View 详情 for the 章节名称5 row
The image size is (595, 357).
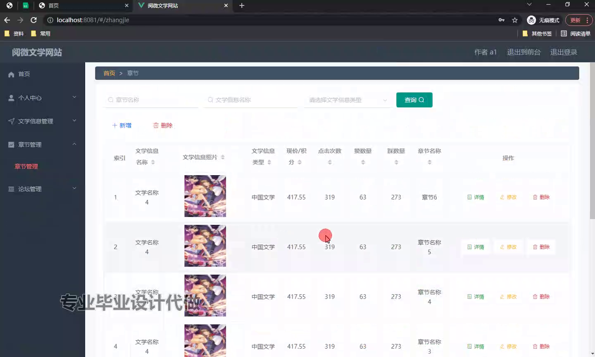(x=476, y=247)
